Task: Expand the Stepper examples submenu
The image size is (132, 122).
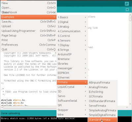Action: pyautogui.click(x=72, y=110)
